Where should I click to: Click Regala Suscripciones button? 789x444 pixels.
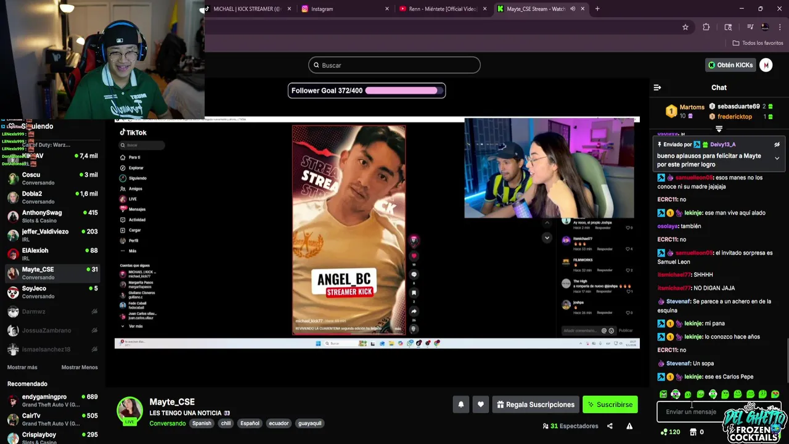tap(535, 405)
